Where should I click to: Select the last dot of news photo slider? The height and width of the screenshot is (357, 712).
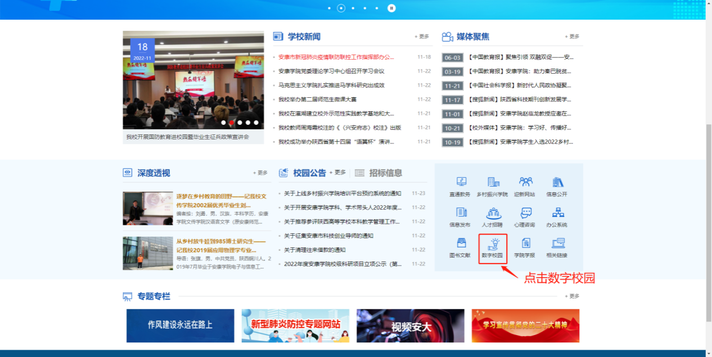256,122
